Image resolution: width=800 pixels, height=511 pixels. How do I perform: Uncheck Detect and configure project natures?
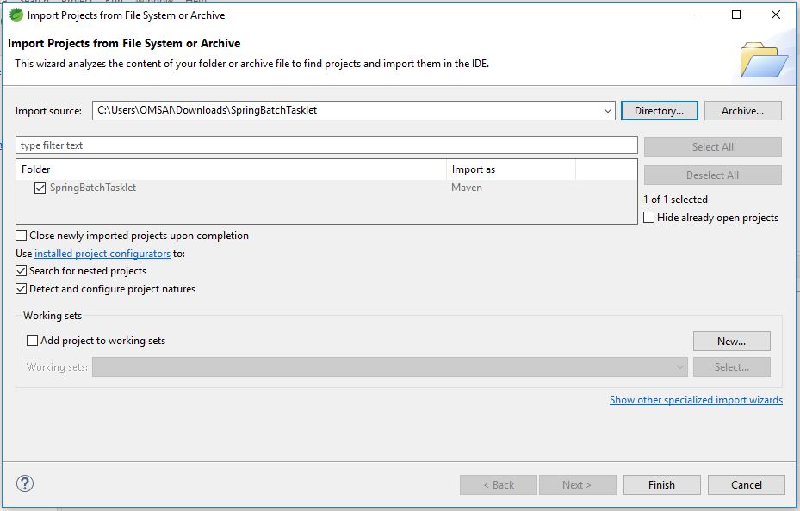point(20,288)
